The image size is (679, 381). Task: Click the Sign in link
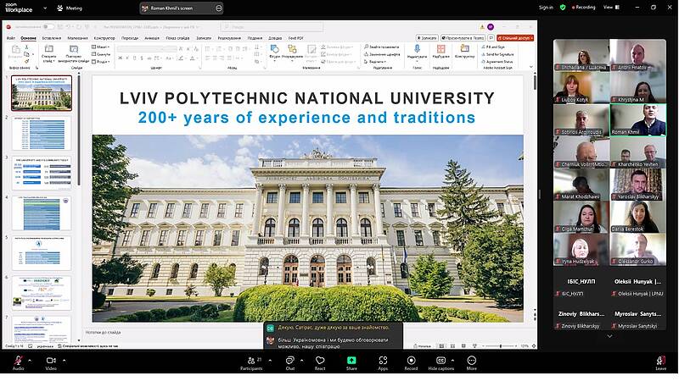tap(546, 8)
